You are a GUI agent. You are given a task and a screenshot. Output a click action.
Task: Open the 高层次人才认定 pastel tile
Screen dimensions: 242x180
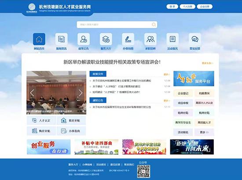204,103
